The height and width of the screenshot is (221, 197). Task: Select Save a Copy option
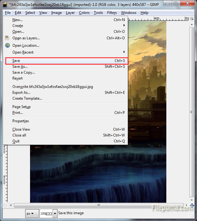pos(24,72)
